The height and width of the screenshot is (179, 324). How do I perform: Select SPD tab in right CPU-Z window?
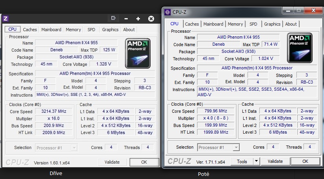pos(253,24)
